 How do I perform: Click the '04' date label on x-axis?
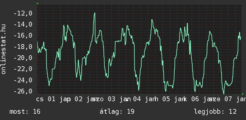click(137, 99)
